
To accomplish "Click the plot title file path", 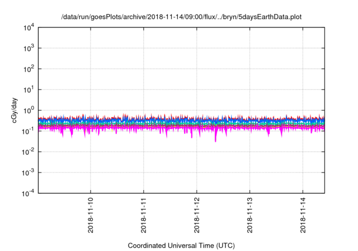I will (181, 17).
